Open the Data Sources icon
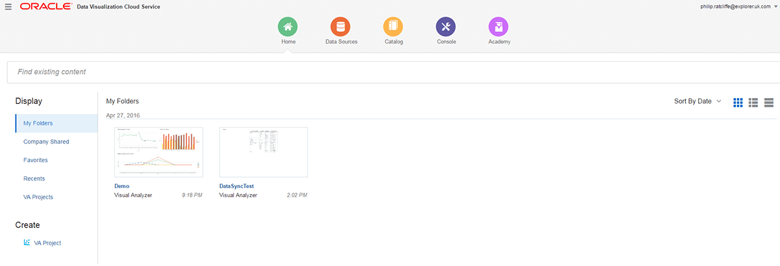 tap(341, 27)
